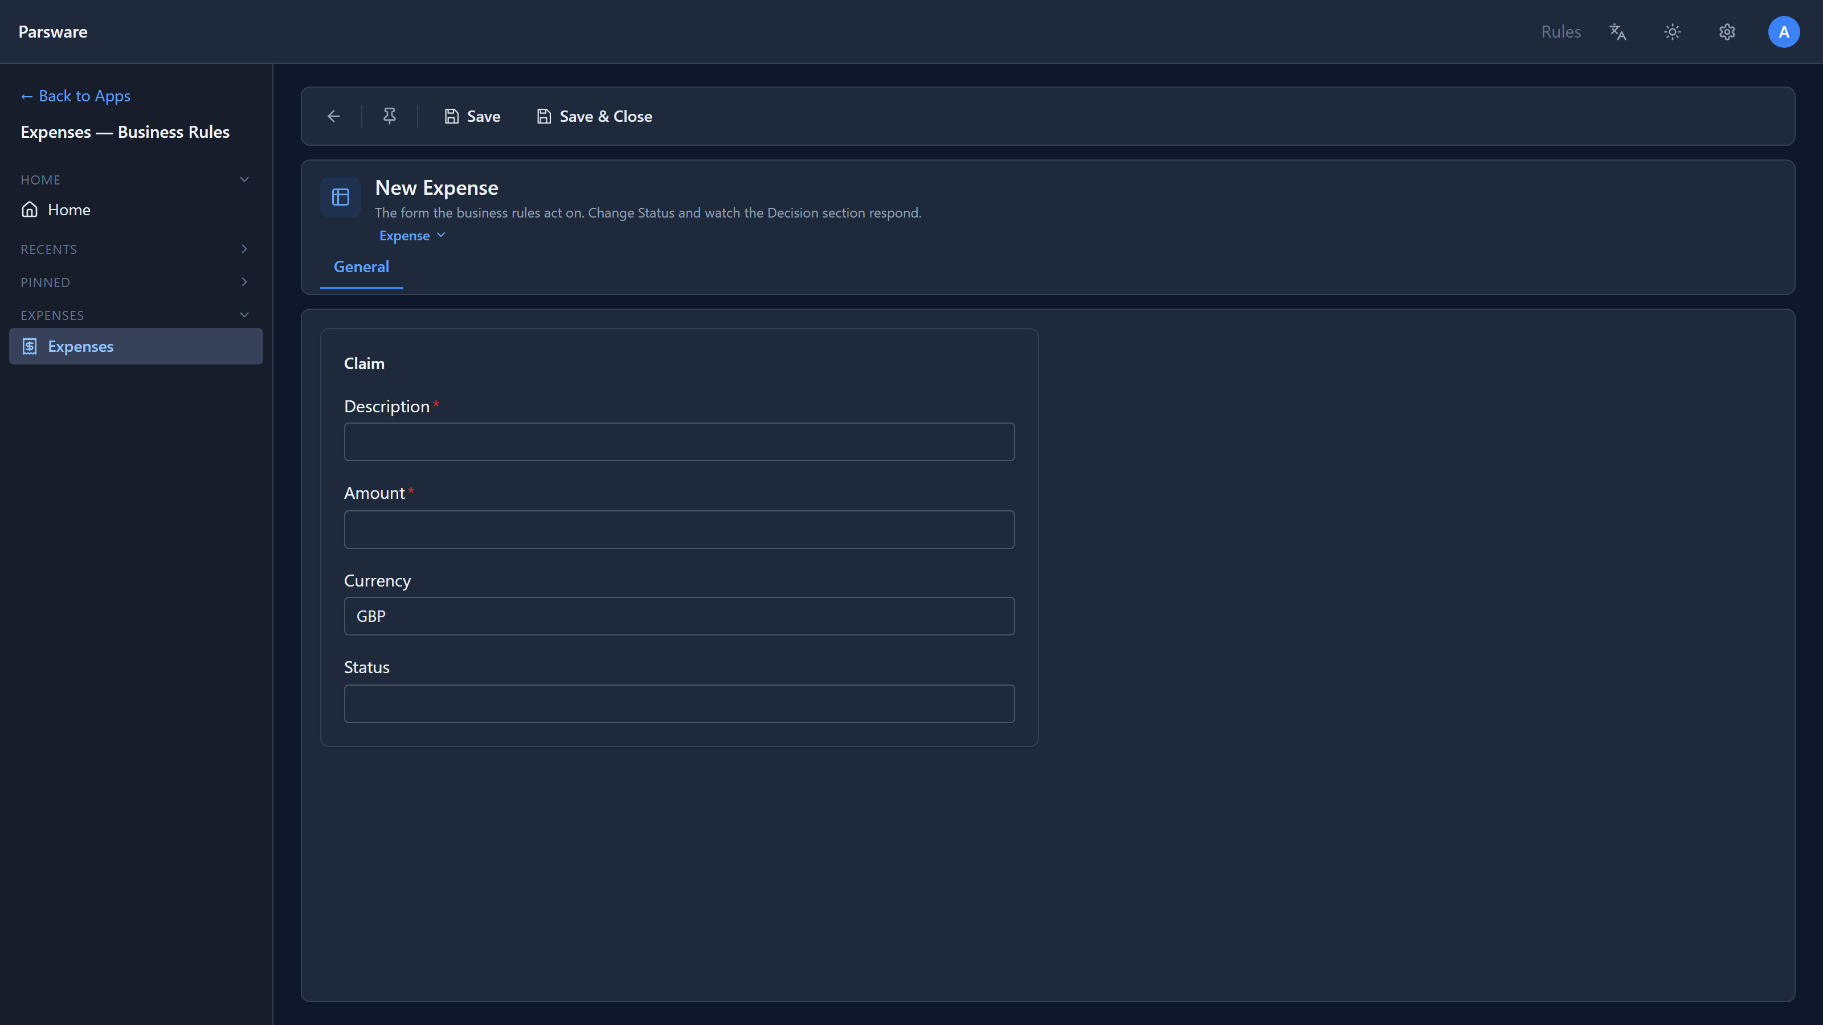Open the Expense form selector dropdown
Image resolution: width=1823 pixels, height=1025 pixels.
click(412, 236)
